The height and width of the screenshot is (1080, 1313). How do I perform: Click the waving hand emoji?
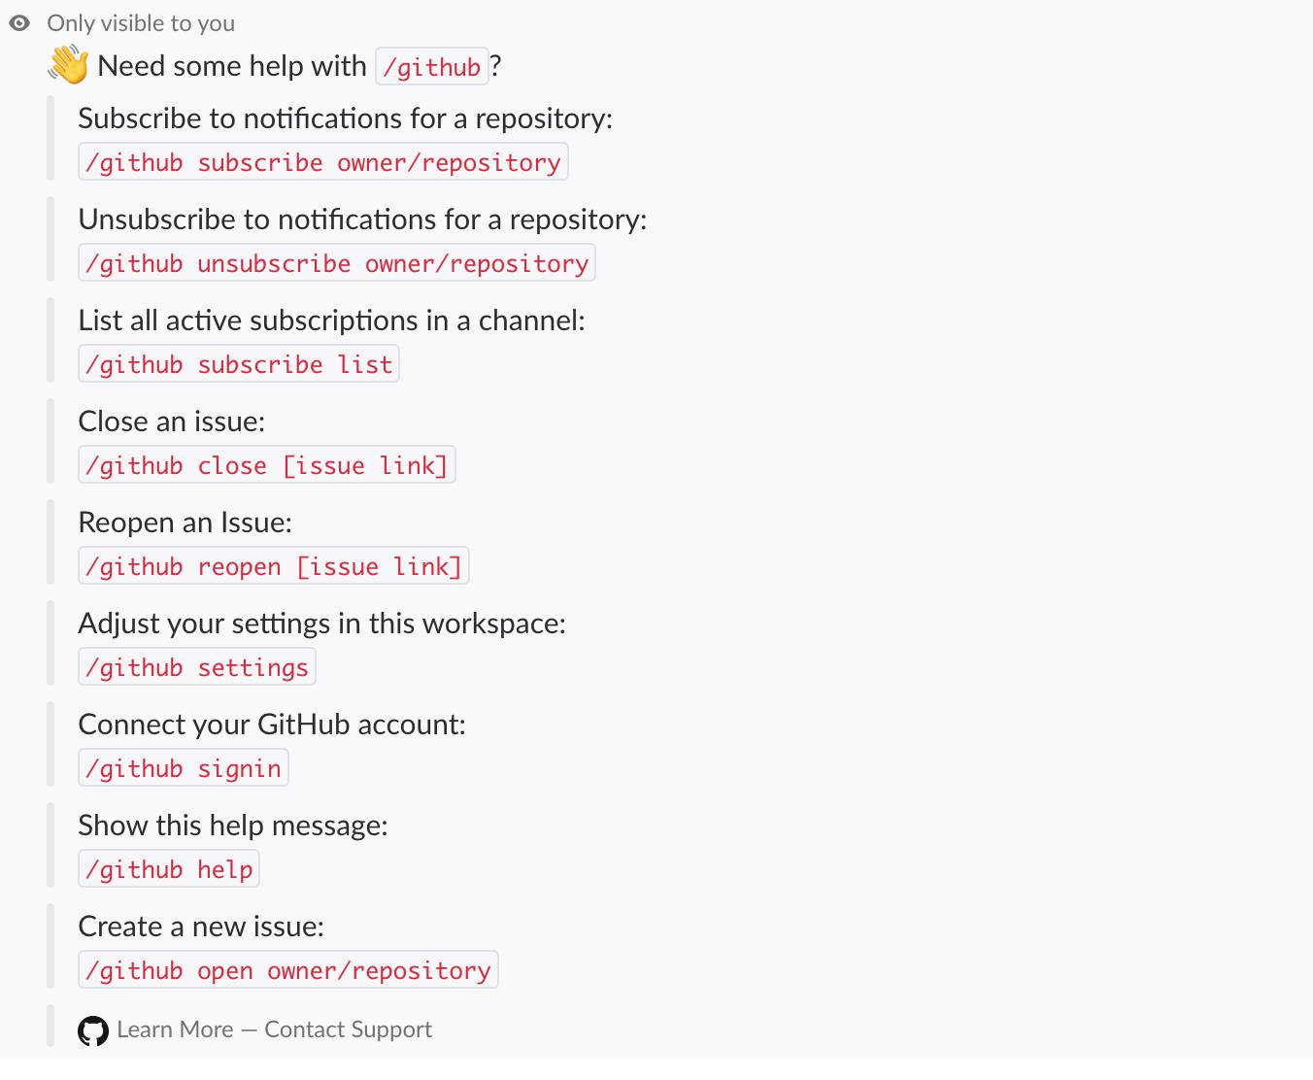(x=68, y=65)
